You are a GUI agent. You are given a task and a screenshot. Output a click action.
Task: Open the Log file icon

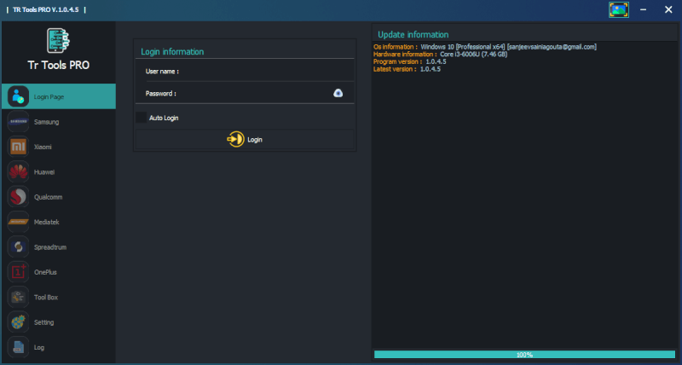pos(18,347)
